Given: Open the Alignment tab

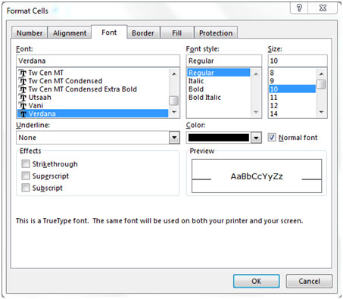Looking at the screenshot, I should 70,33.
